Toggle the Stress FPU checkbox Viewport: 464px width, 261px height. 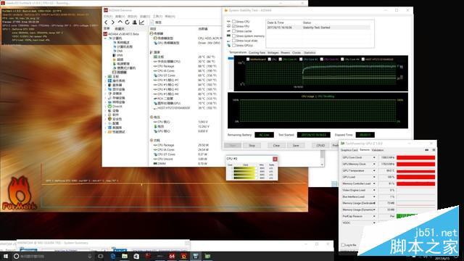[x=233, y=26]
